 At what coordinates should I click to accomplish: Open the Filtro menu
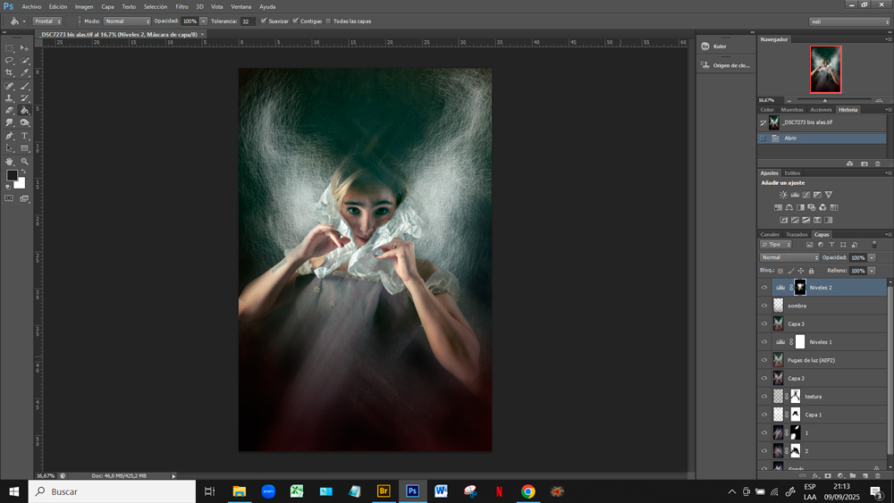tap(181, 6)
